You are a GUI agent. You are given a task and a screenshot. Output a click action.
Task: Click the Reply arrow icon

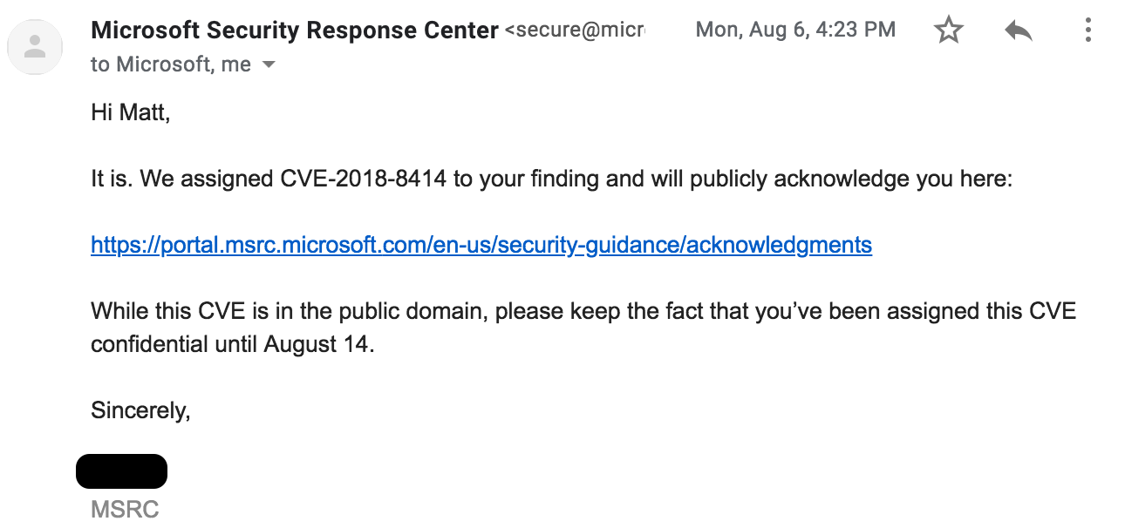tap(1018, 31)
